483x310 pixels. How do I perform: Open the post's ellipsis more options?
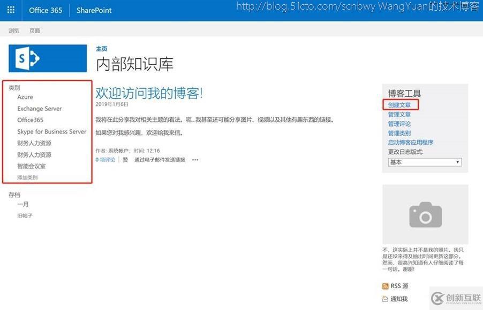coord(195,160)
